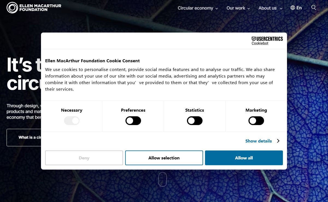Open the Our work dropdown
Screen dimensions: 328x202
tap(238, 8)
